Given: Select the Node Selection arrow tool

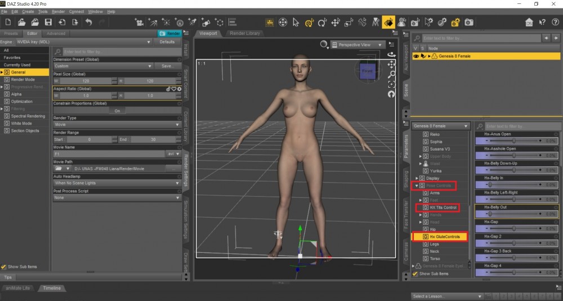Looking at the screenshot, I should coord(296,22).
